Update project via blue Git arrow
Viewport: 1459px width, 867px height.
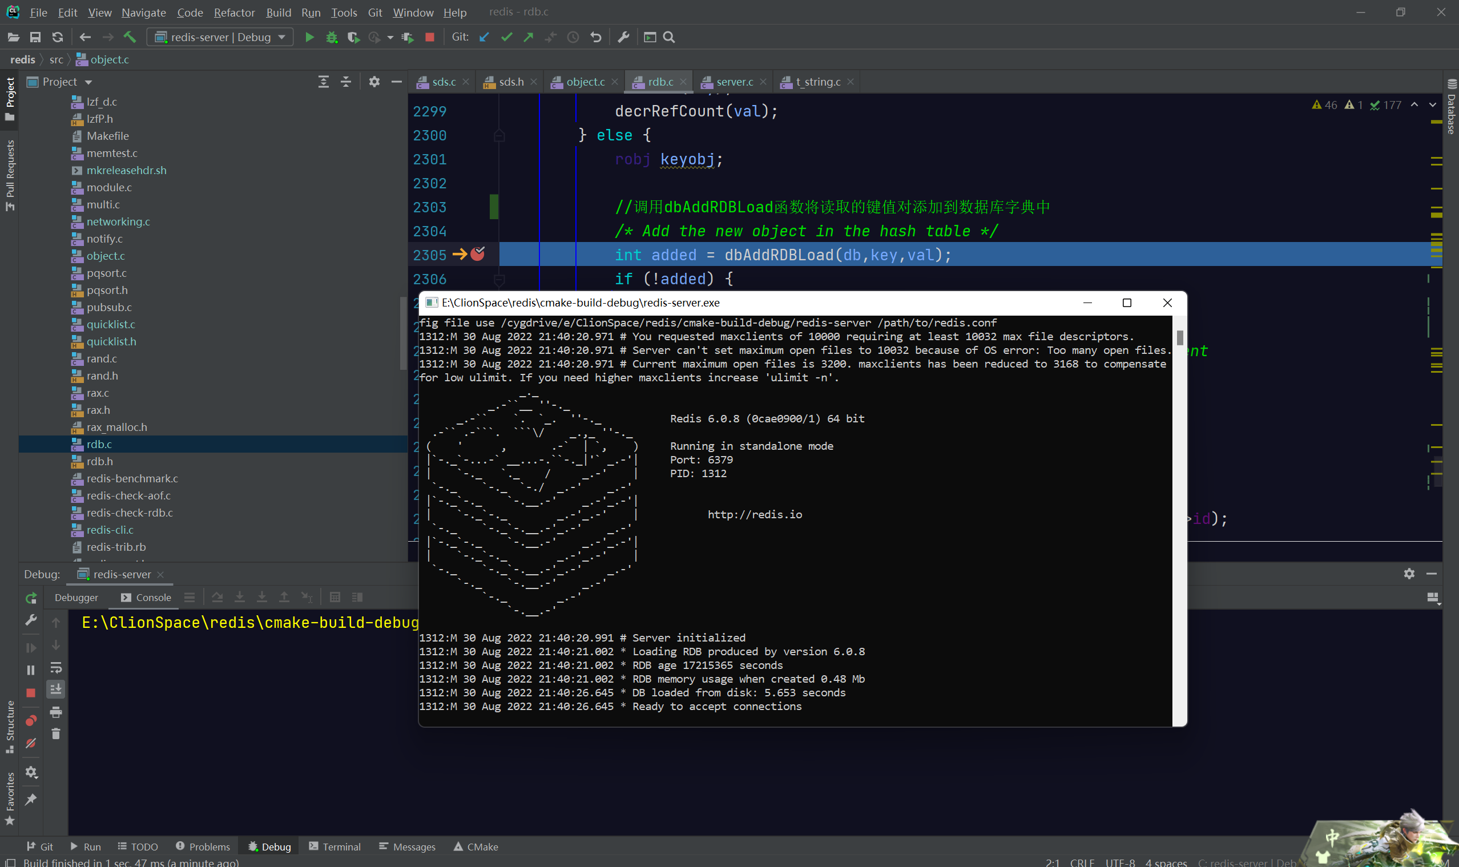(x=484, y=38)
